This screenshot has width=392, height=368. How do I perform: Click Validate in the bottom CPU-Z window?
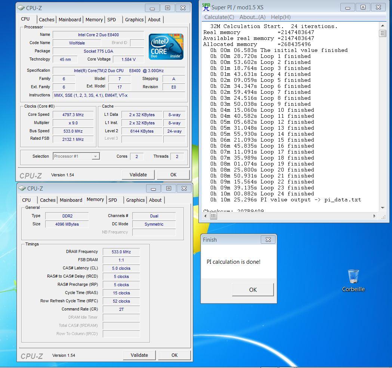coord(139,355)
